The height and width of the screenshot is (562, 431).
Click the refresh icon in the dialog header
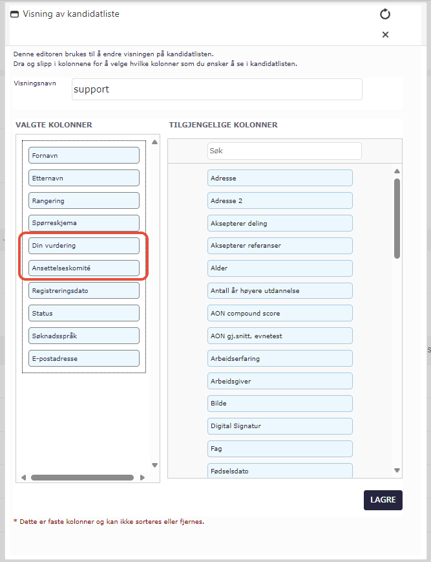point(385,14)
